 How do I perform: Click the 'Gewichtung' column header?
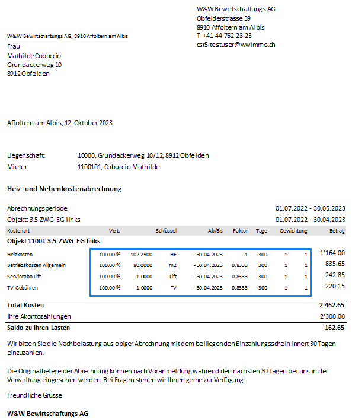tap(293, 231)
